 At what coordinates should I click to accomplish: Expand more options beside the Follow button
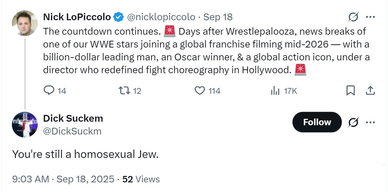[x=371, y=122]
